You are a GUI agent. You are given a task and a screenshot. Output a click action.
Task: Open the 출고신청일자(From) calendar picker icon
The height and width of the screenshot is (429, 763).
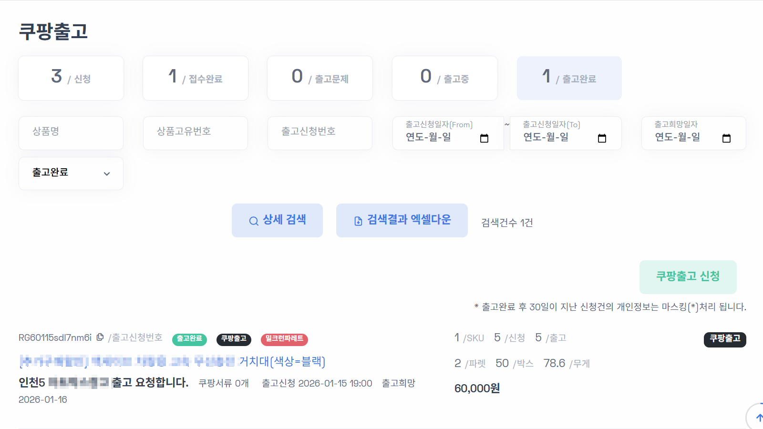click(x=484, y=138)
